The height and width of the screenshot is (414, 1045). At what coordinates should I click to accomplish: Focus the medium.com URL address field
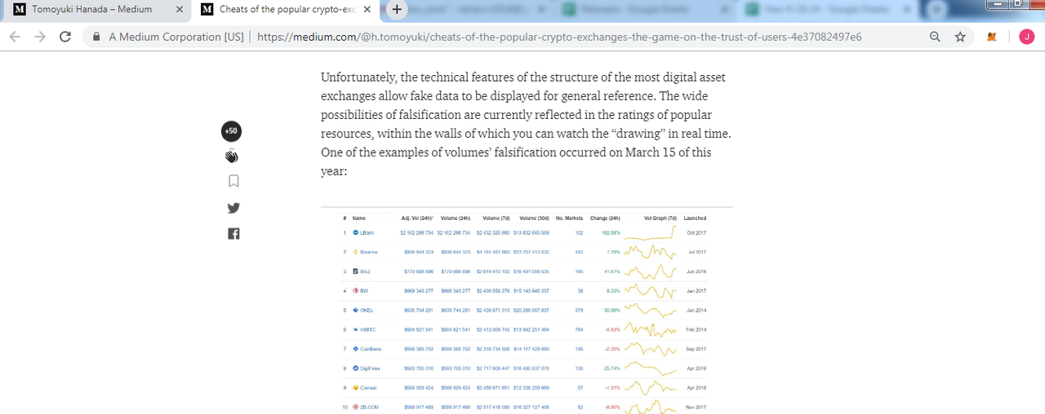[558, 37]
